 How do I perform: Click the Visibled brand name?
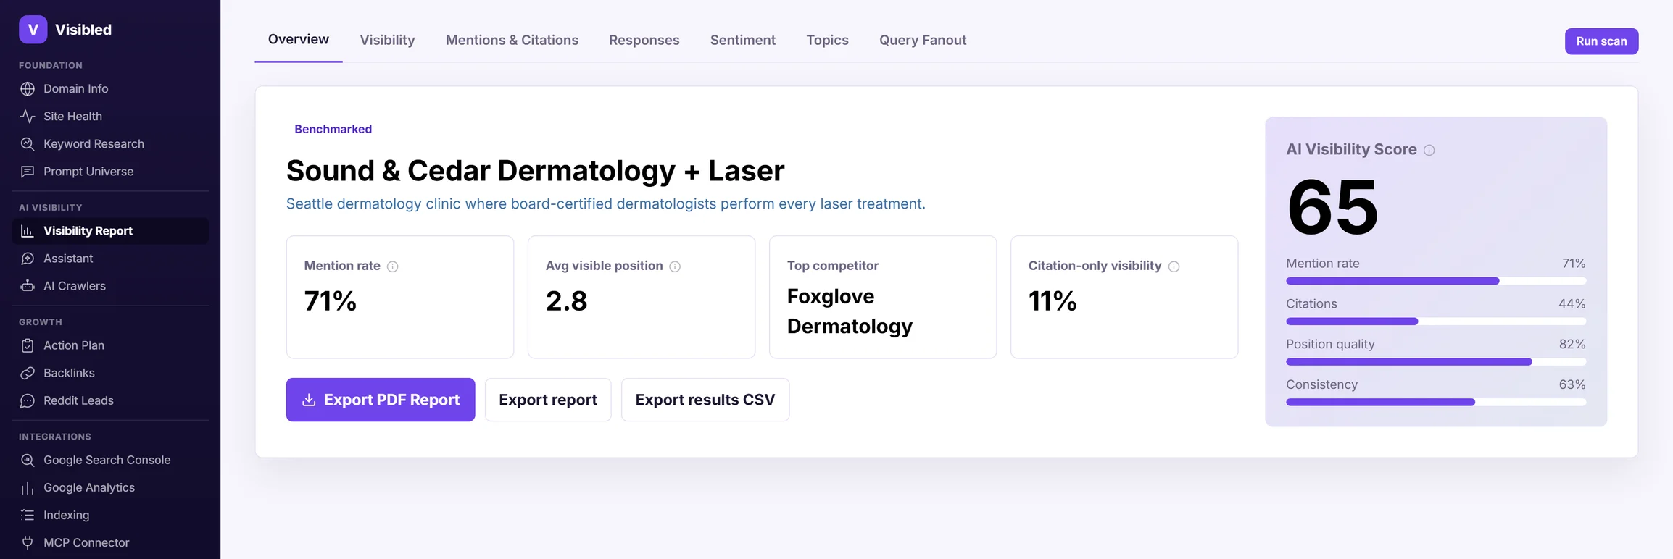pyautogui.click(x=83, y=30)
